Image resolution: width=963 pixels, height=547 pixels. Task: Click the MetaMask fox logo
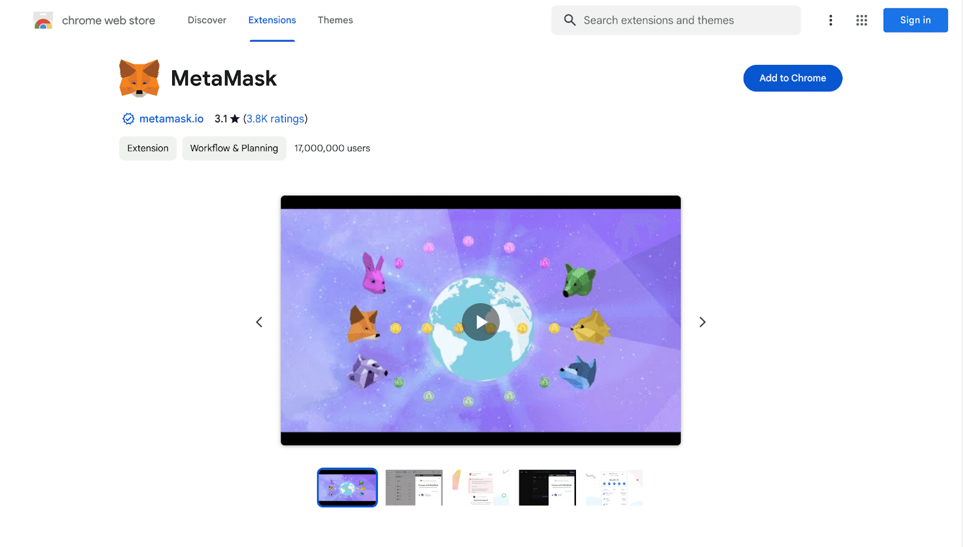139,78
